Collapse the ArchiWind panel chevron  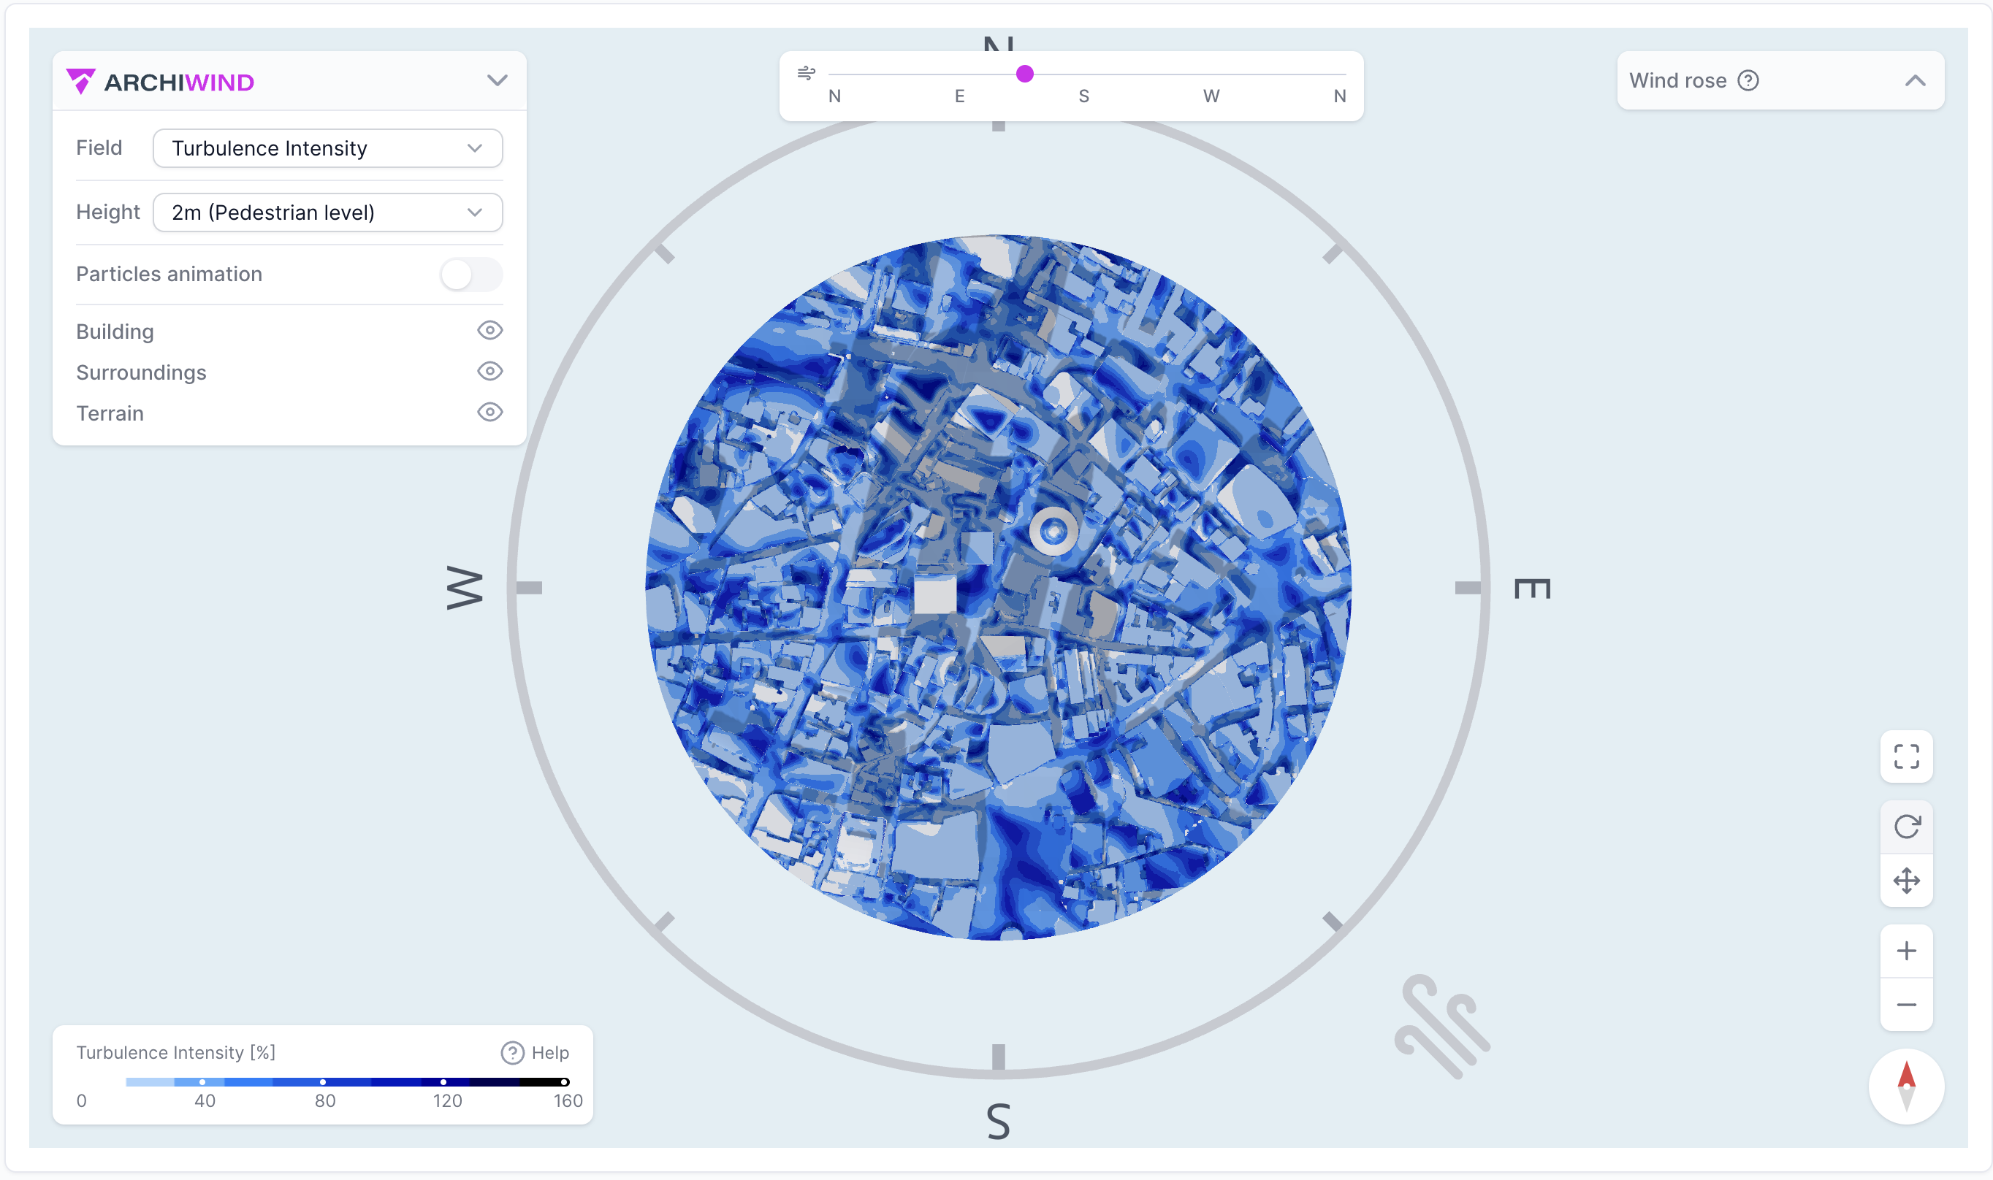coord(497,80)
